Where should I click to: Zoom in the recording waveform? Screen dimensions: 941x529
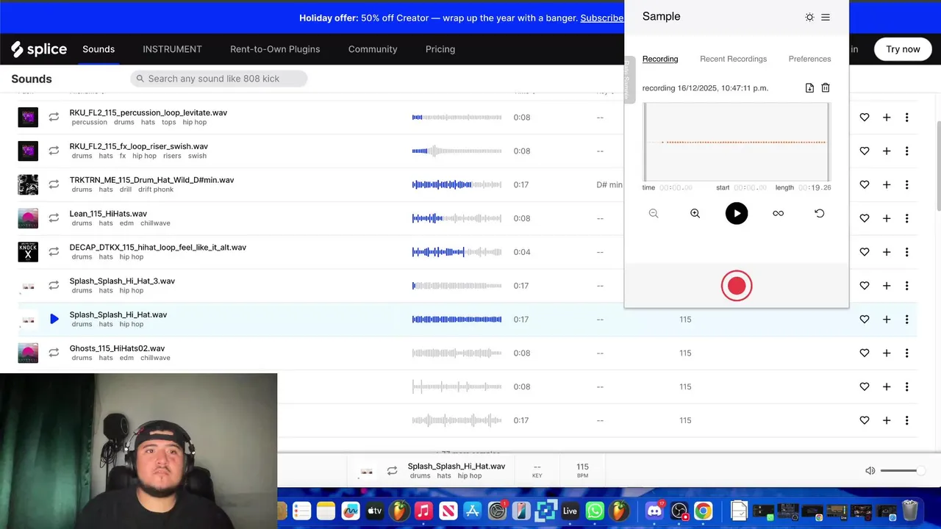tap(695, 213)
